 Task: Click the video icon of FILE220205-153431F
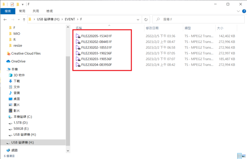78,36
